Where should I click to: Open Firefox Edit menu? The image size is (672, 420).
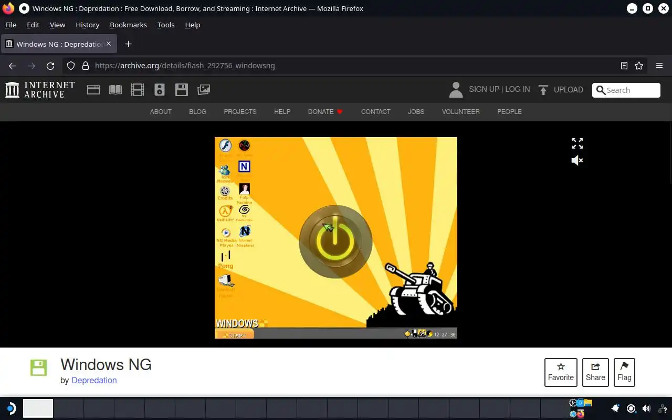[33, 25]
